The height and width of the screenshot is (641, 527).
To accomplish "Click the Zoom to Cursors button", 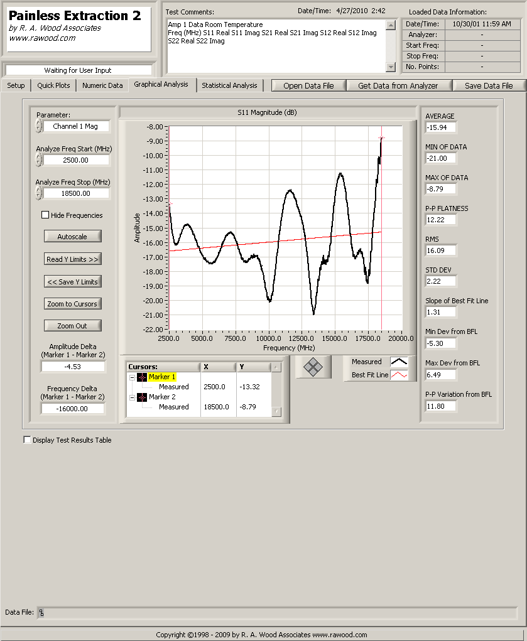I will [72, 304].
